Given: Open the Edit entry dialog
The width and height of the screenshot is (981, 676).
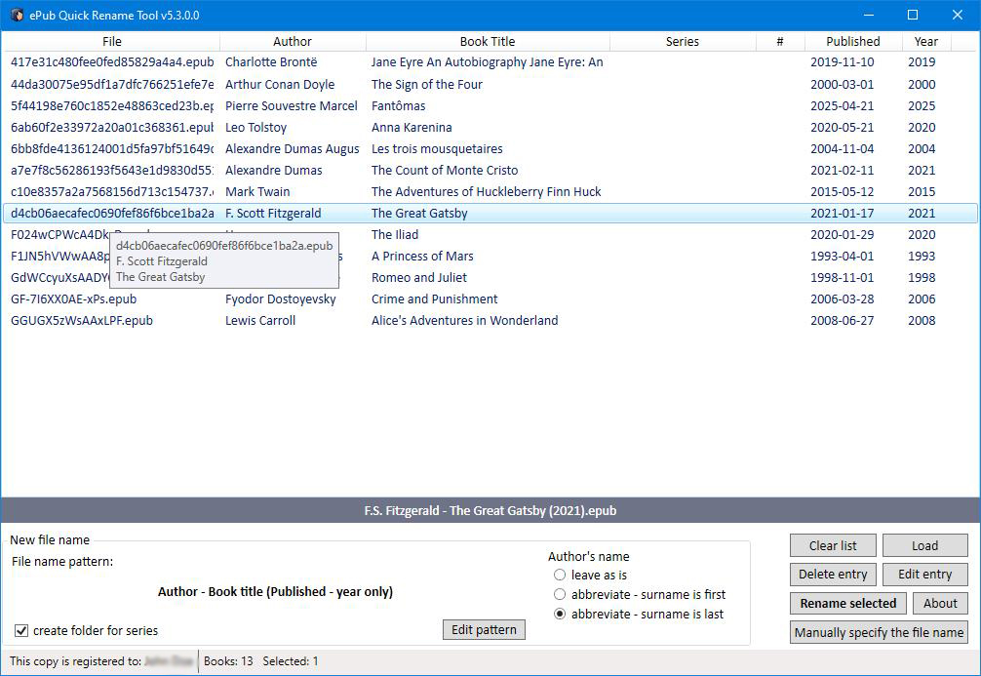Looking at the screenshot, I should pyautogui.click(x=924, y=575).
